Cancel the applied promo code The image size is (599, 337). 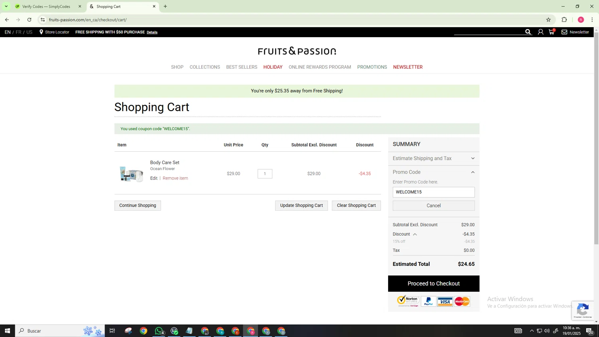coord(434,206)
